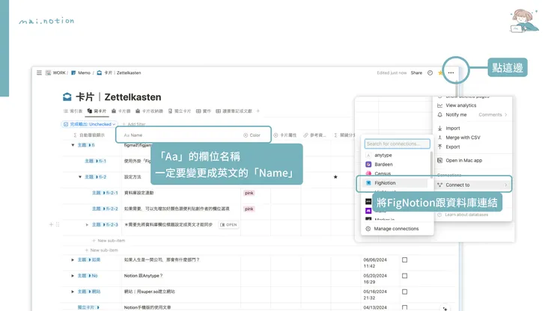Open the Comments submenu next to Notify me
The image size is (554, 311).
pos(493,114)
